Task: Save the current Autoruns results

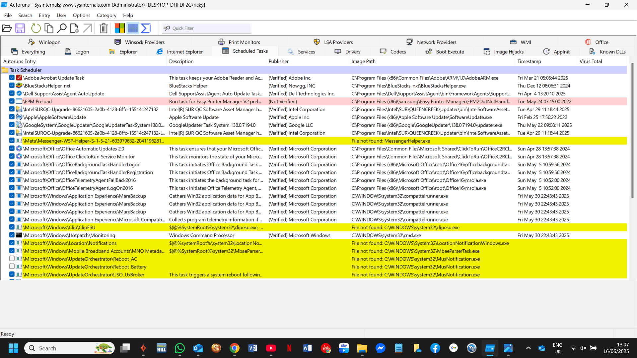Action: click(x=20, y=28)
